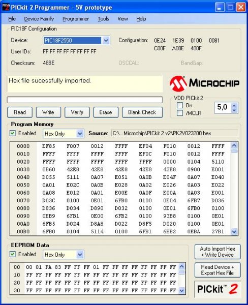Click the status message box
The image size is (248, 305).
click(x=85, y=84)
